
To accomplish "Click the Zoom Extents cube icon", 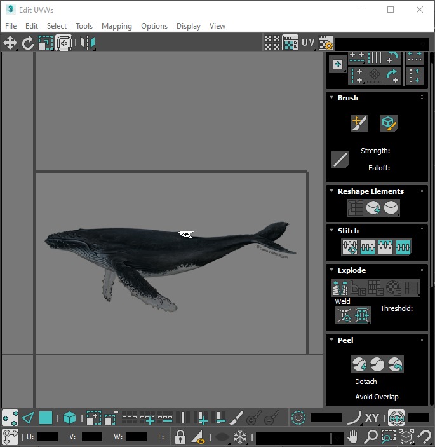I will 406,437.
